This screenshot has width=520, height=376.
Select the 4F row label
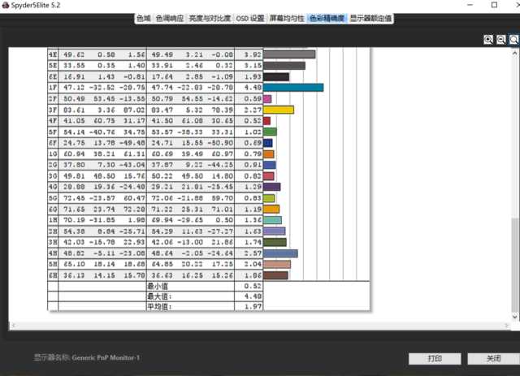pyautogui.click(x=53, y=121)
